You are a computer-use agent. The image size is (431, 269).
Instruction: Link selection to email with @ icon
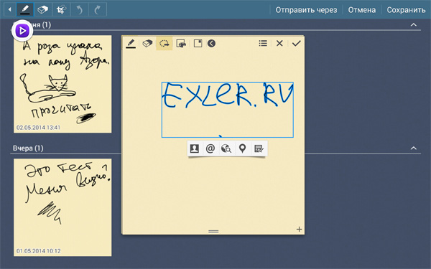point(210,148)
